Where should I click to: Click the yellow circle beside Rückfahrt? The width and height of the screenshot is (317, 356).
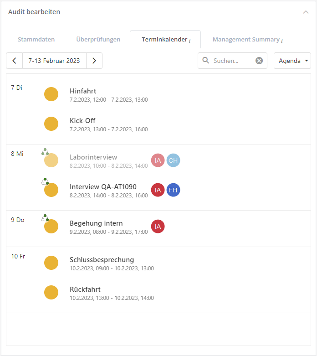51,293
